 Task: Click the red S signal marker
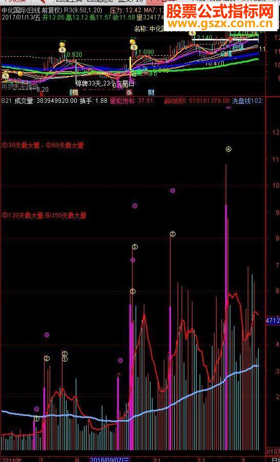(41, 94)
